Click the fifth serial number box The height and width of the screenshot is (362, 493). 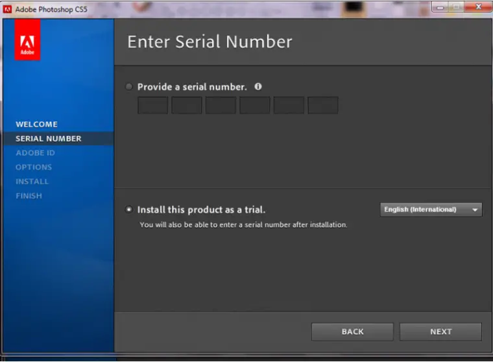[x=289, y=105]
